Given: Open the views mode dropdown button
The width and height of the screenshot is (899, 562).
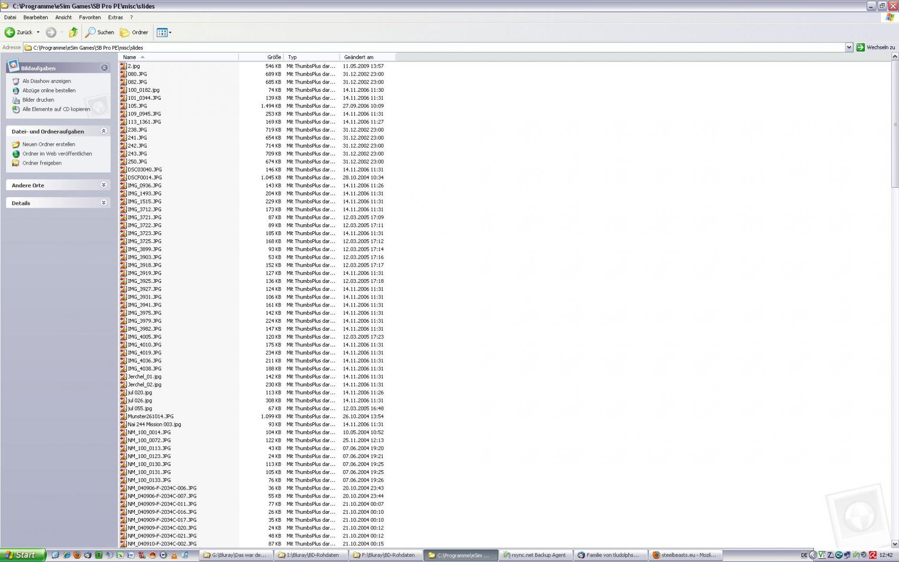Looking at the screenshot, I should coord(164,32).
